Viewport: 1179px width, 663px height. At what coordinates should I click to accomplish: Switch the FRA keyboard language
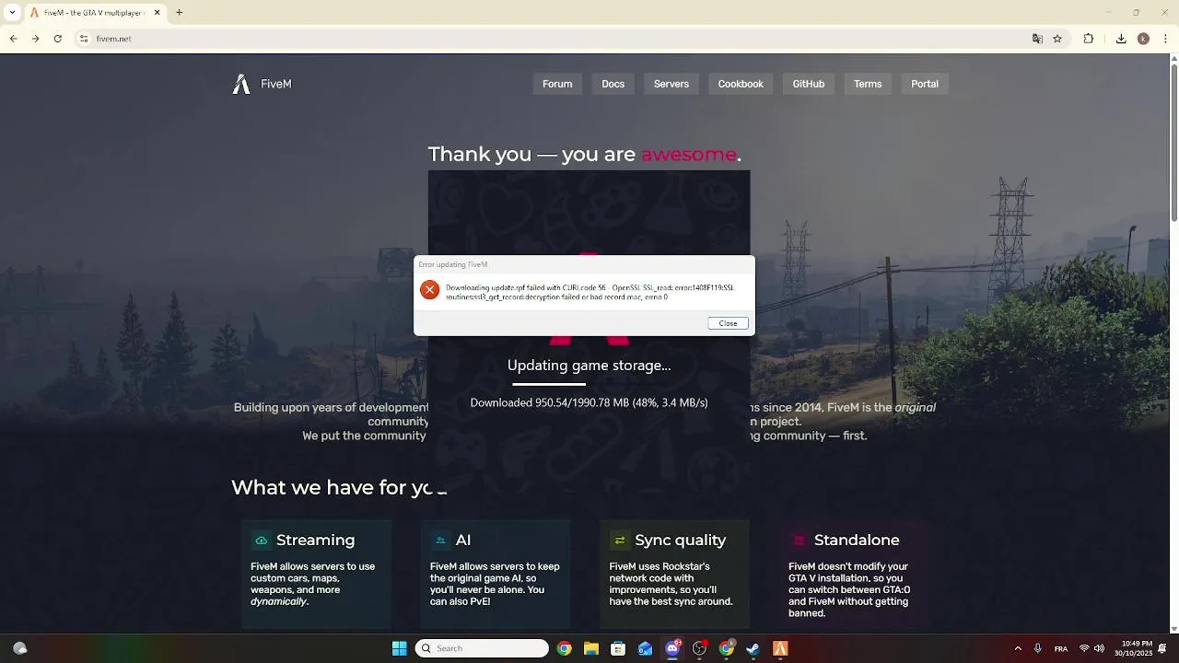tap(1061, 648)
